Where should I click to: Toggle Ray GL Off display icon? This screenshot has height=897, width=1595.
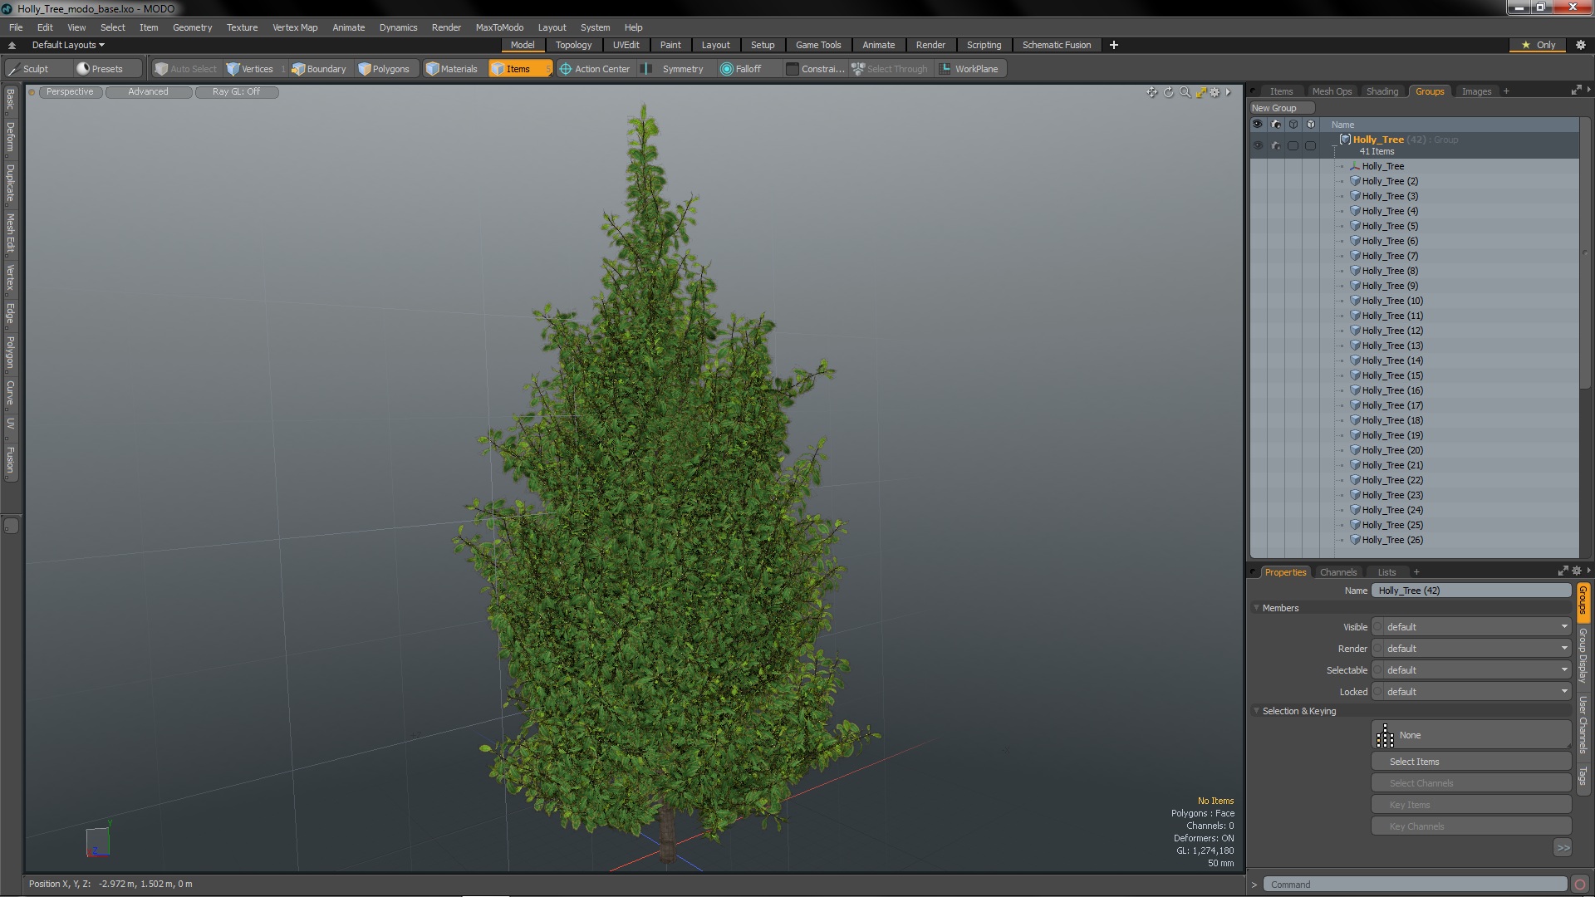coord(237,91)
